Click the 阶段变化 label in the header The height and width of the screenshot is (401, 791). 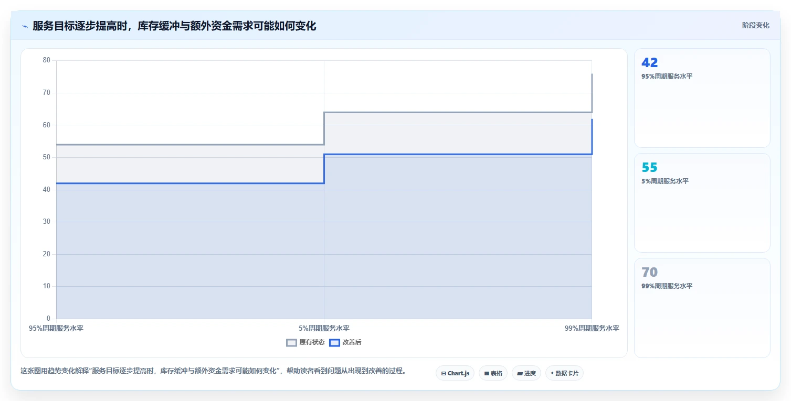pos(756,25)
